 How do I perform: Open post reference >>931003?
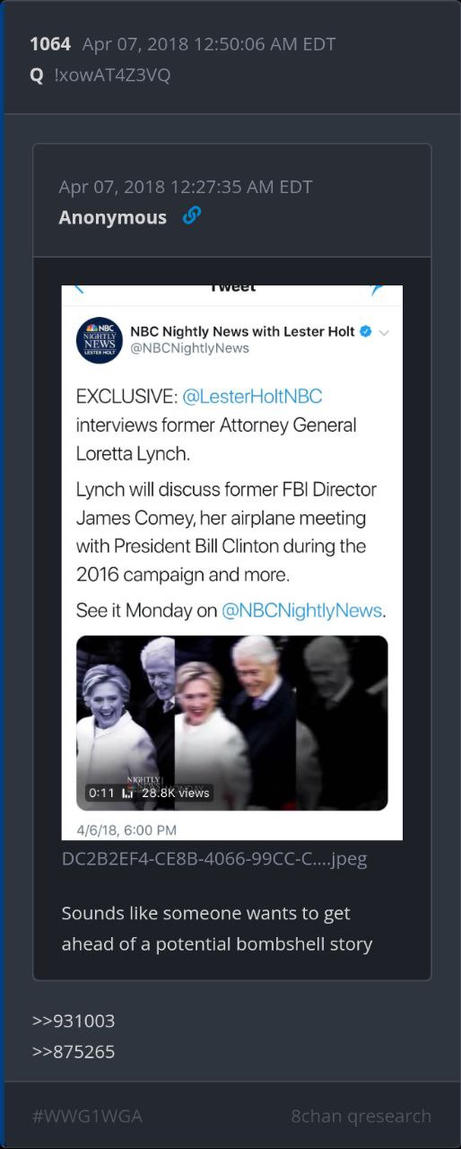[74, 1021]
